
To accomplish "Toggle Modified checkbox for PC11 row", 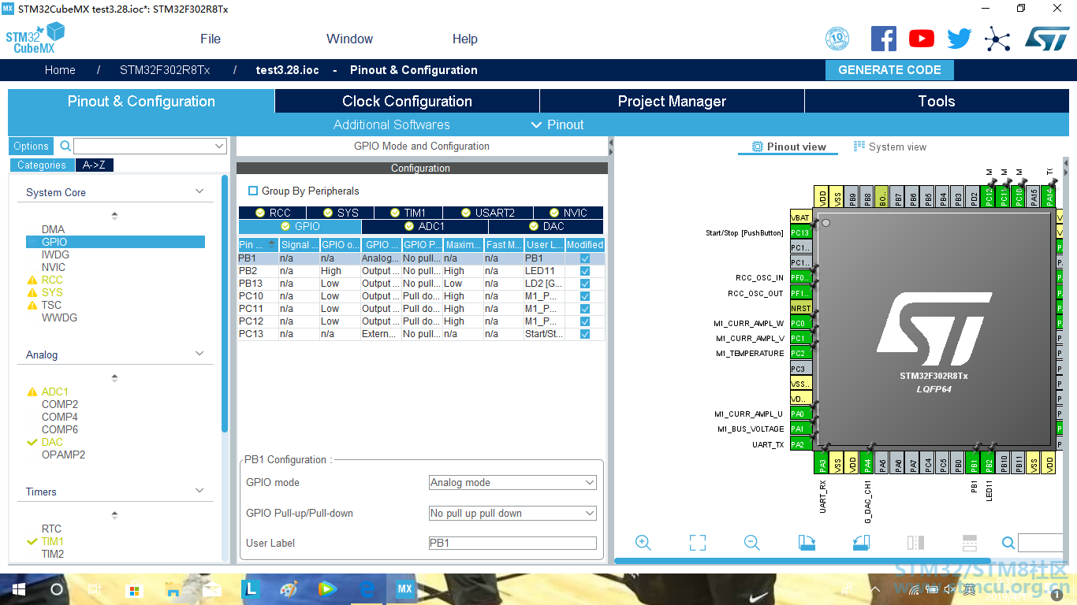I will point(585,309).
